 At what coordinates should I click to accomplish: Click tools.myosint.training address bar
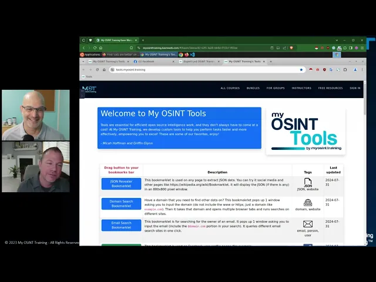(207, 70)
